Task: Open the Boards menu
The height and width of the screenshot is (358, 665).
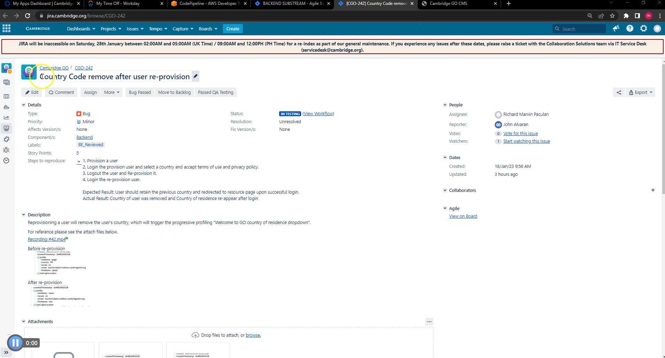Action: click(208, 29)
